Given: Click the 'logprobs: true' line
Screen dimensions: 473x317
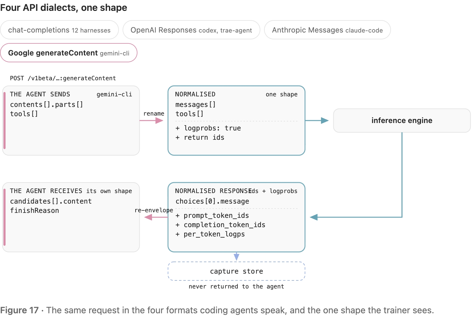Looking at the screenshot, I should tap(208, 128).
